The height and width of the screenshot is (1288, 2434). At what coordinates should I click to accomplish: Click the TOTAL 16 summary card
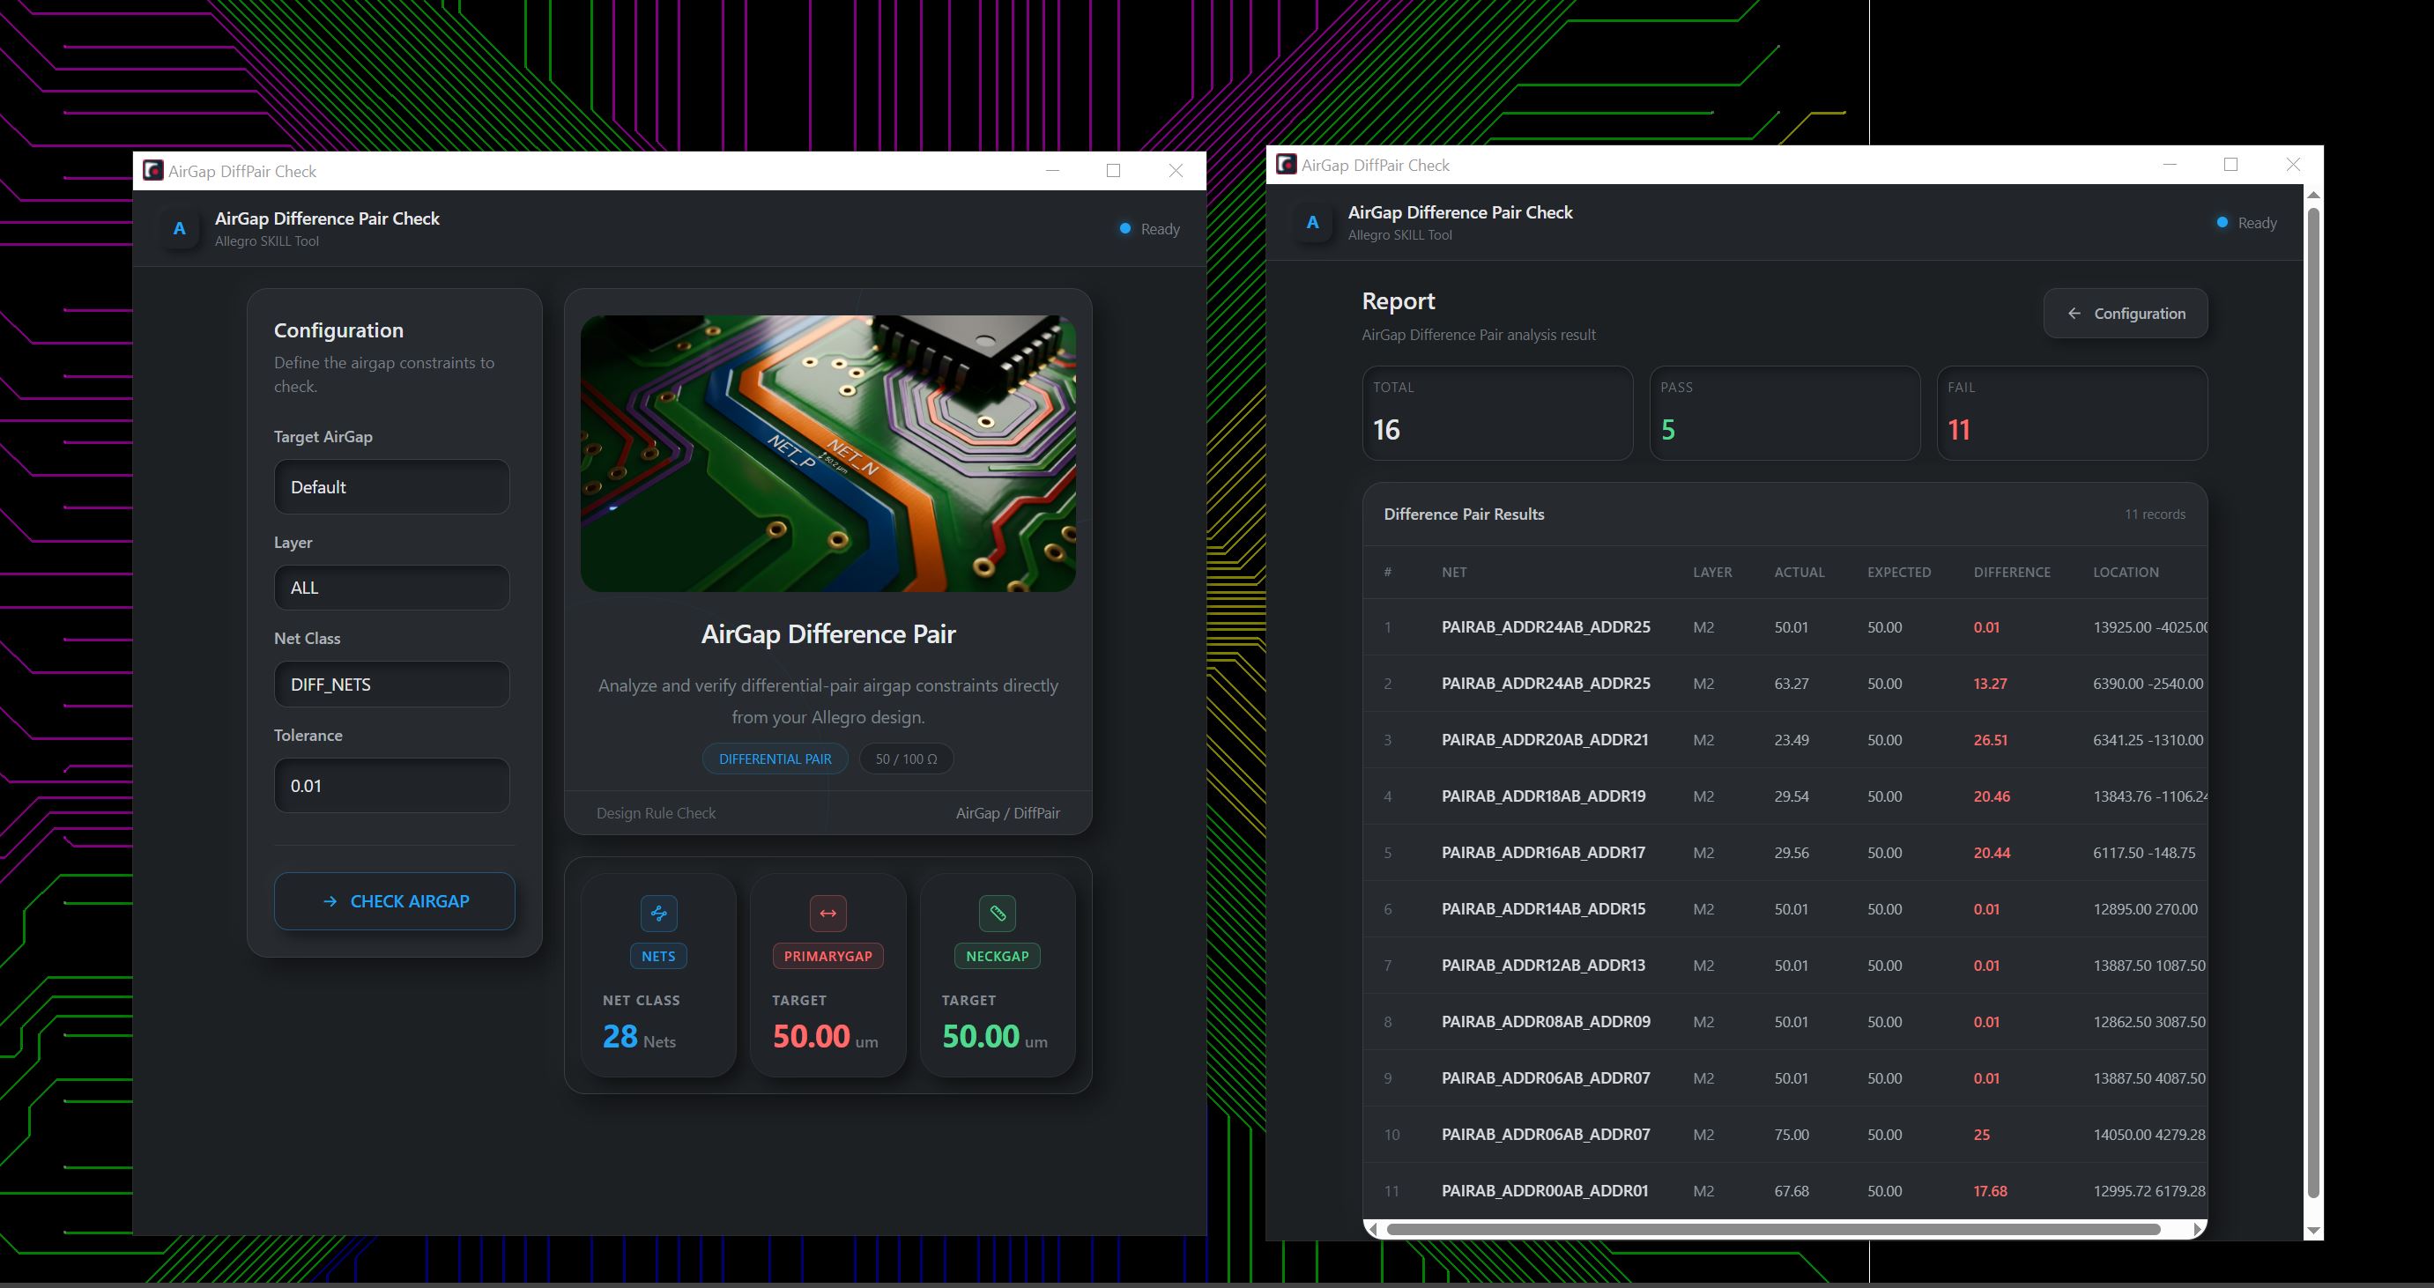(x=1497, y=413)
